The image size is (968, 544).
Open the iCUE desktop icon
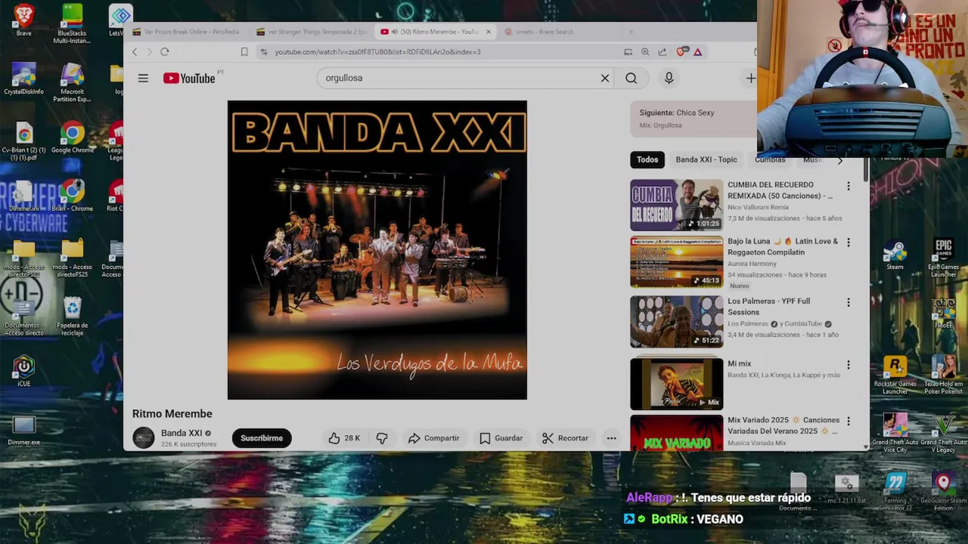[x=23, y=372]
